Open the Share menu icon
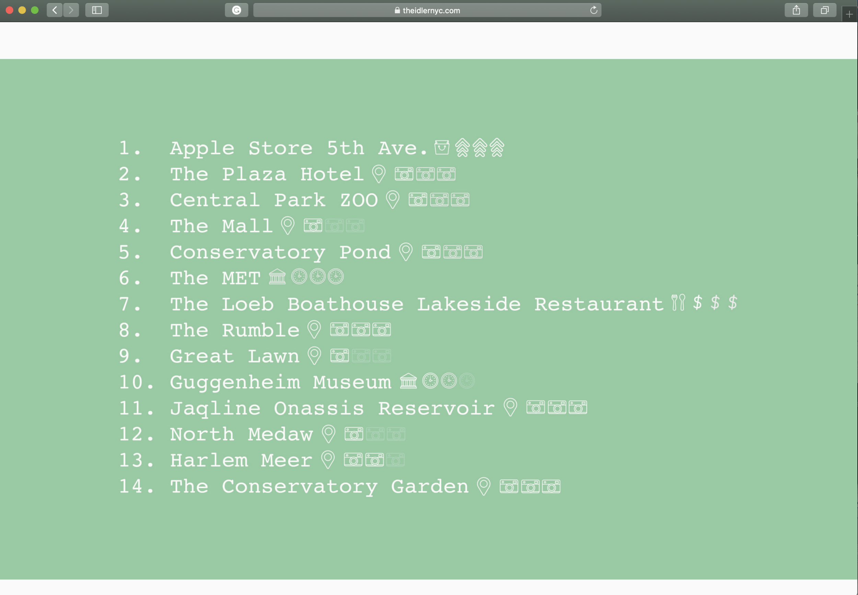Image resolution: width=858 pixels, height=595 pixels. [x=796, y=10]
